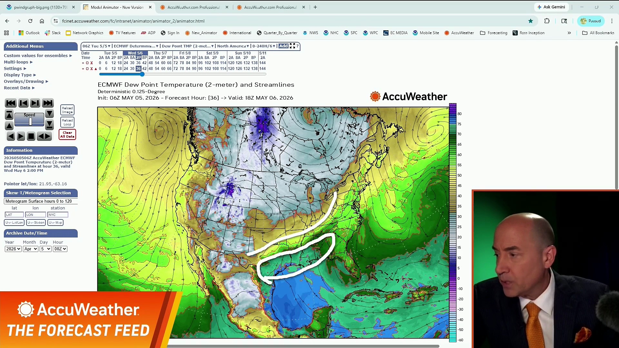Adjust the animation Speed slider handle
Screen dimensions: 619x348
tap(30, 122)
